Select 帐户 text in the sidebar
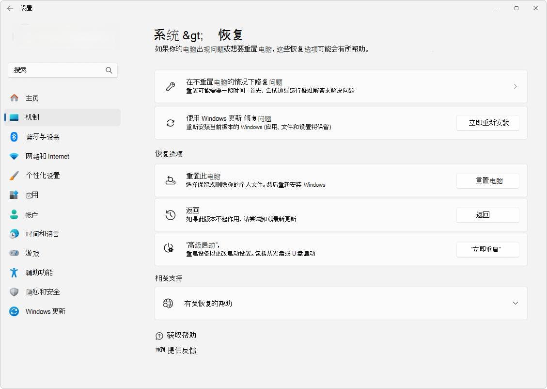547x389 pixels. pos(32,215)
